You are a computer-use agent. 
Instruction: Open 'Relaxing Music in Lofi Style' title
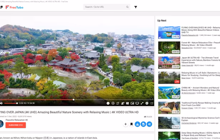[x=201, y=74]
